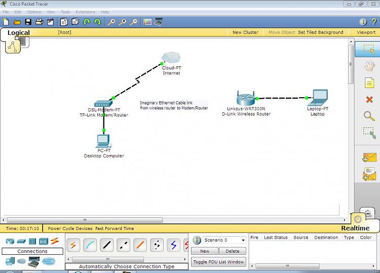Add a Simple PDU envelope
Image resolution: width=380 pixels, height=273 pixels.
369,158
